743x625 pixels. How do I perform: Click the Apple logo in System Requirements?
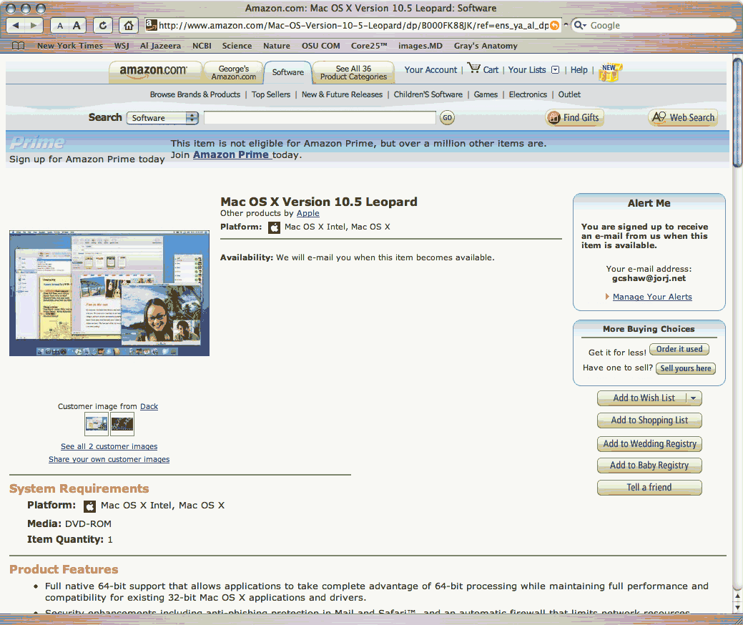coord(89,506)
